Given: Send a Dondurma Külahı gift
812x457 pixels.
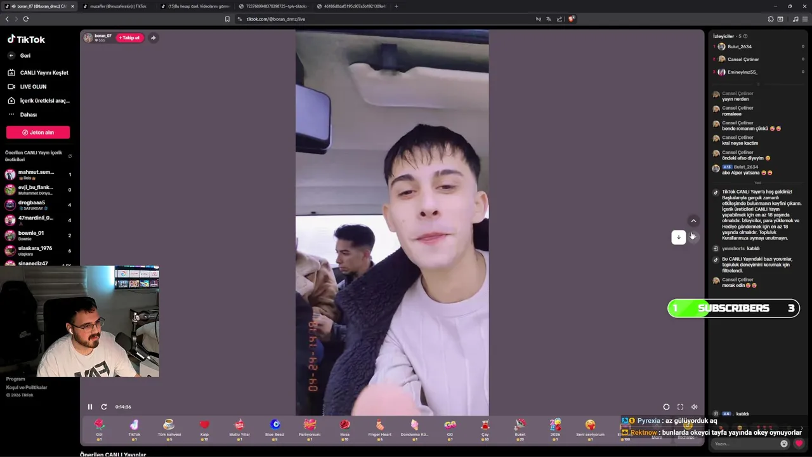Looking at the screenshot, I should (x=414, y=429).
